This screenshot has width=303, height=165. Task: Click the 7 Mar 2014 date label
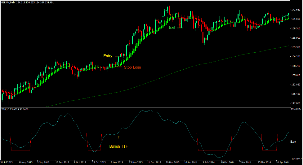coord(245,162)
